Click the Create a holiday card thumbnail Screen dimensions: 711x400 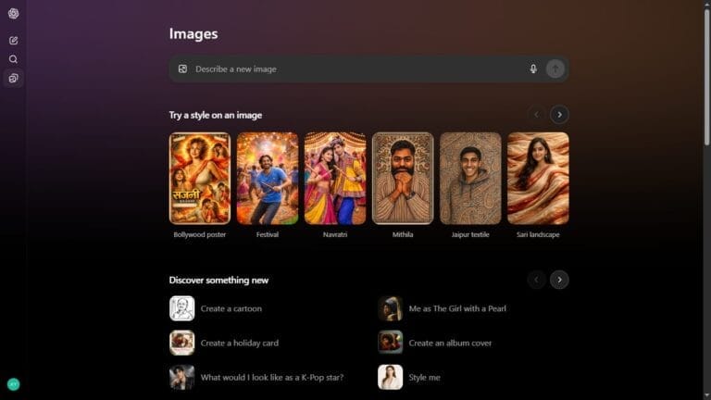(x=181, y=343)
